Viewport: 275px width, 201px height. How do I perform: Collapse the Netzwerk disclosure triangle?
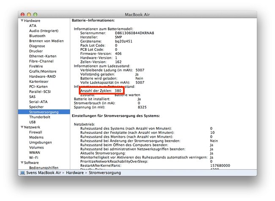click(22, 127)
